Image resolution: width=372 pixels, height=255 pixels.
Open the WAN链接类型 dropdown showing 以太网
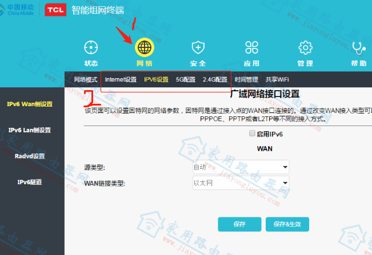pyautogui.click(x=241, y=183)
